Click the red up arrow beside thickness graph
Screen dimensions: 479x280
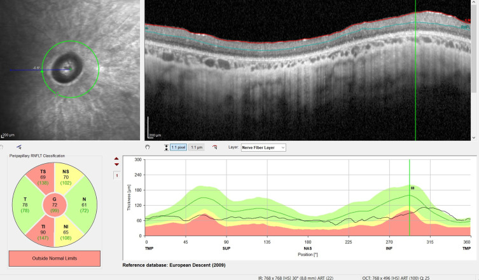pyautogui.click(x=116, y=159)
